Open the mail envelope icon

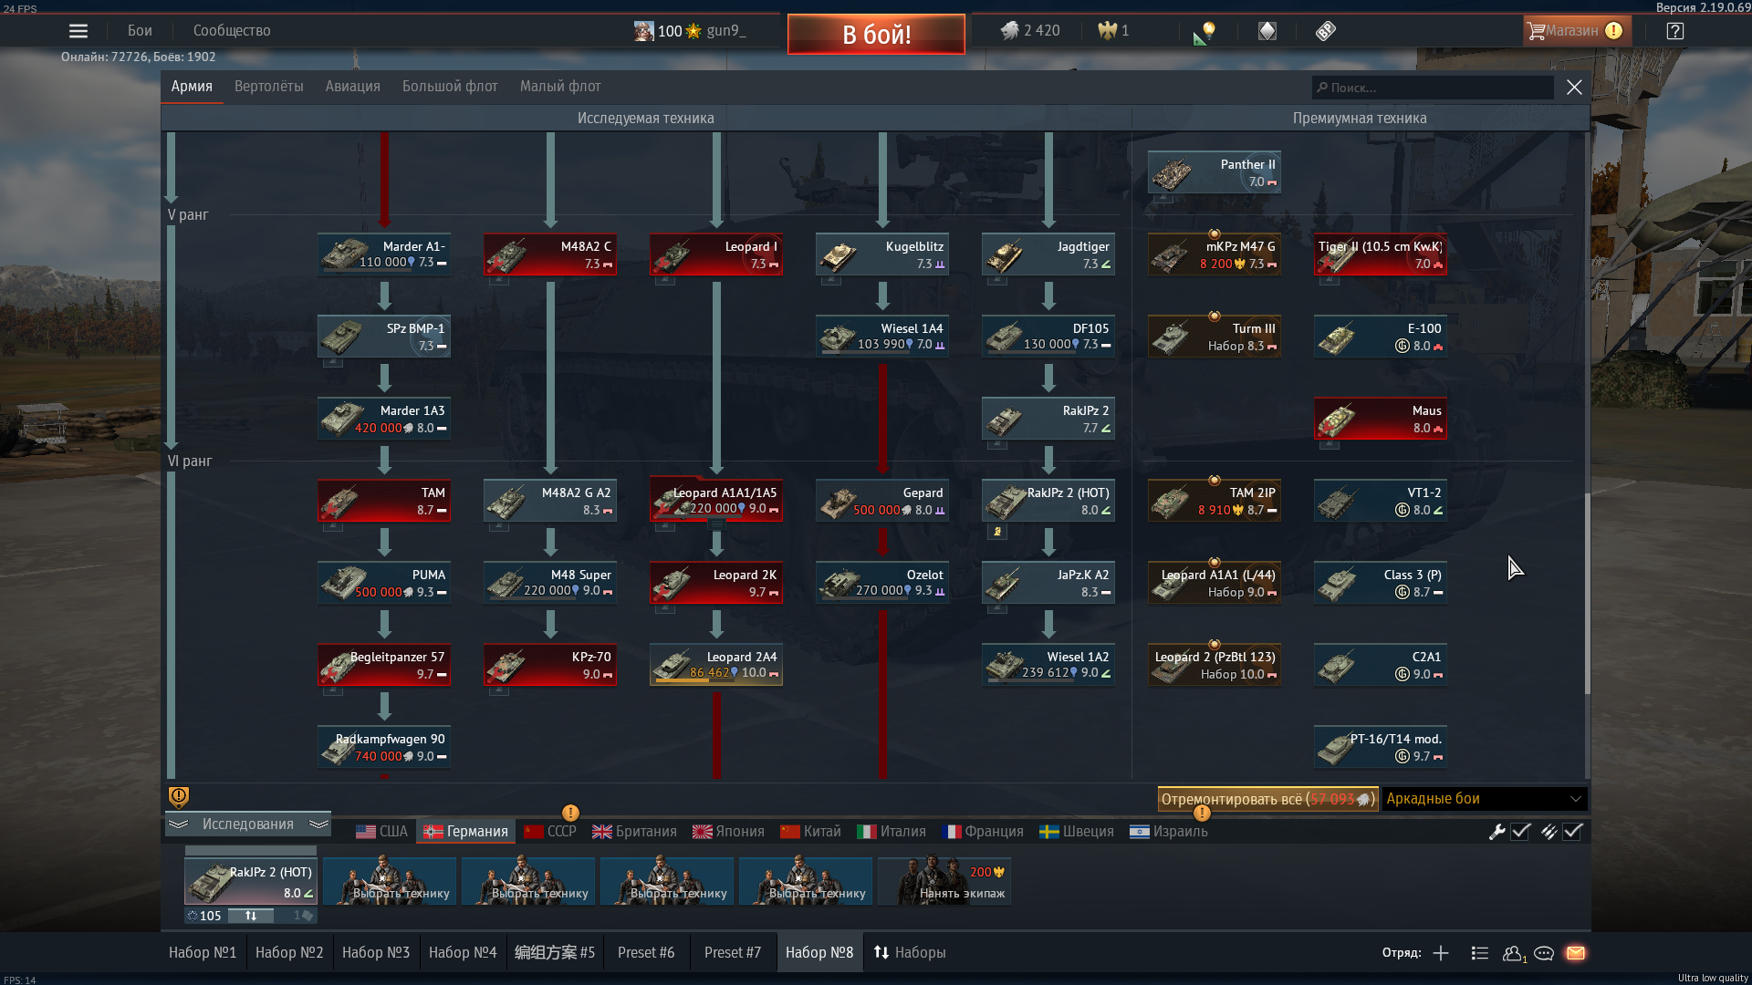[x=1576, y=953]
